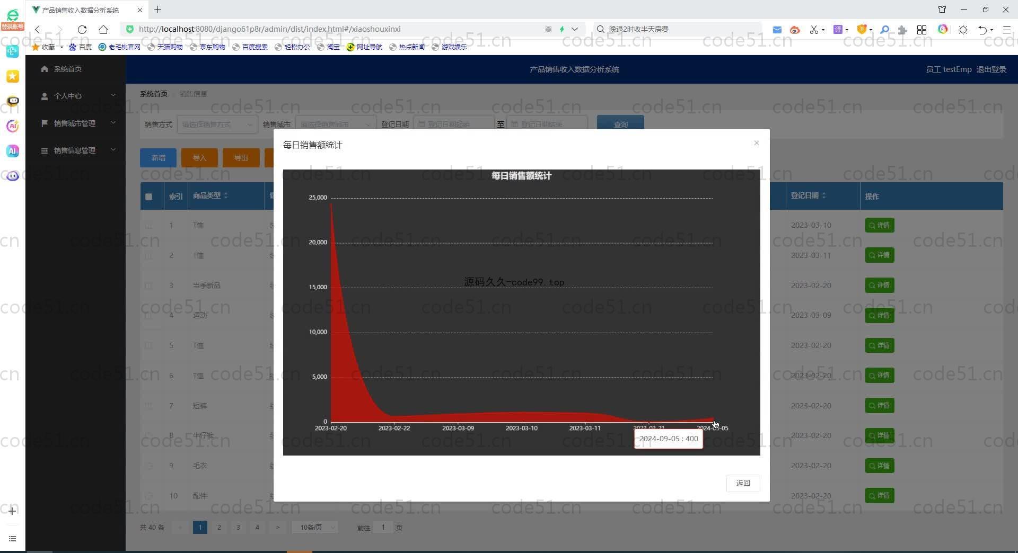The width and height of the screenshot is (1018, 553).
Task: Expand 销售信息管理 sidebar menu
Action: (75, 150)
